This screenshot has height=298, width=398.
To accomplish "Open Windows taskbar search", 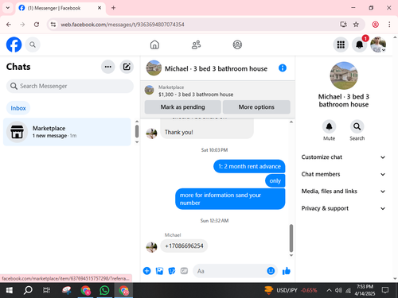I will [x=28, y=290].
